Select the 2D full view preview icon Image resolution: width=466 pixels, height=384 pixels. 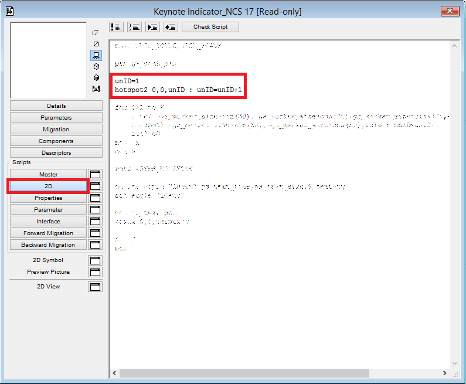point(96,44)
